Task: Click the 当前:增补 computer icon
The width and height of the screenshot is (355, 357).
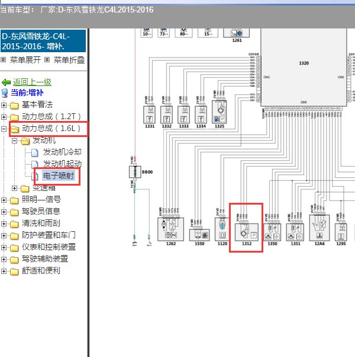Action: click(x=5, y=93)
